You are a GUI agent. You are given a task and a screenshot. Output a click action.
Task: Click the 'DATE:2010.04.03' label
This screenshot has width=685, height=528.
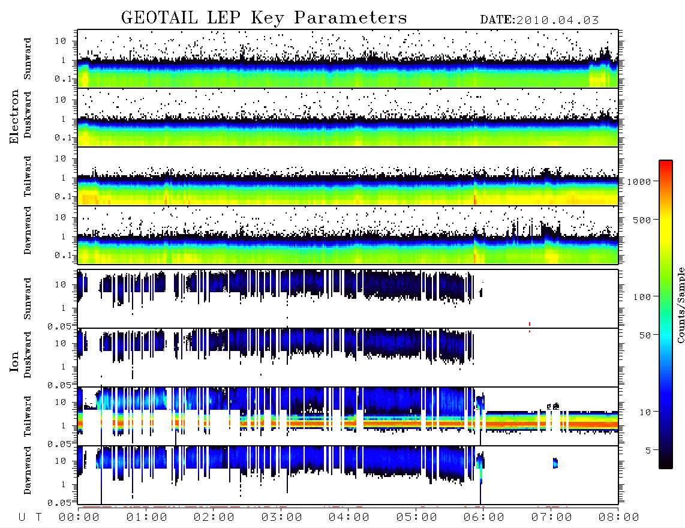[539, 20]
